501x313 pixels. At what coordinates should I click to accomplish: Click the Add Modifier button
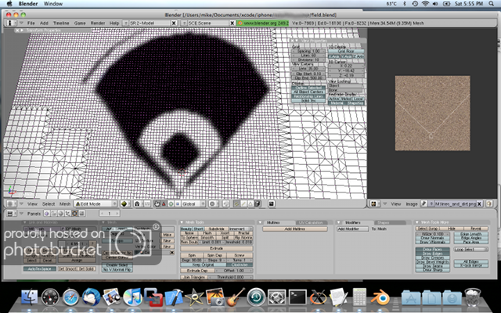pyautogui.click(x=353, y=228)
